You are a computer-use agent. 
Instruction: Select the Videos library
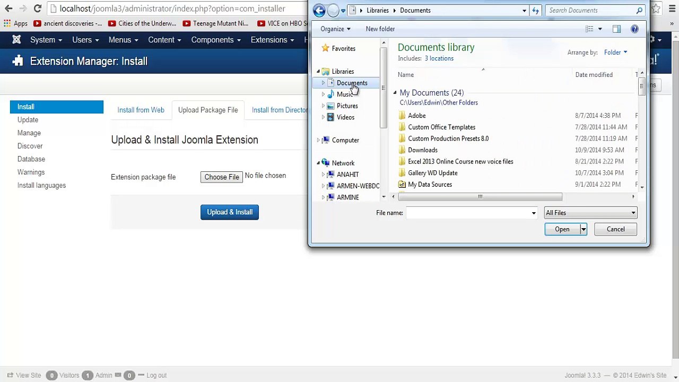pyautogui.click(x=341, y=117)
